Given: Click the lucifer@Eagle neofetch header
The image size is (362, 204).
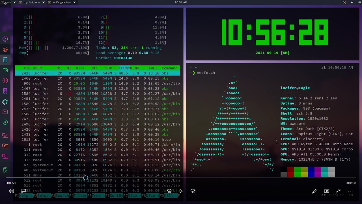Looking at the screenshot, I should pyautogui.click(x=295, y=88).
